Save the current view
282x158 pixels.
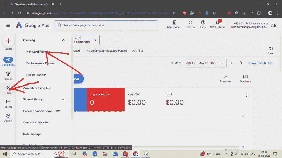click(270, 50)
